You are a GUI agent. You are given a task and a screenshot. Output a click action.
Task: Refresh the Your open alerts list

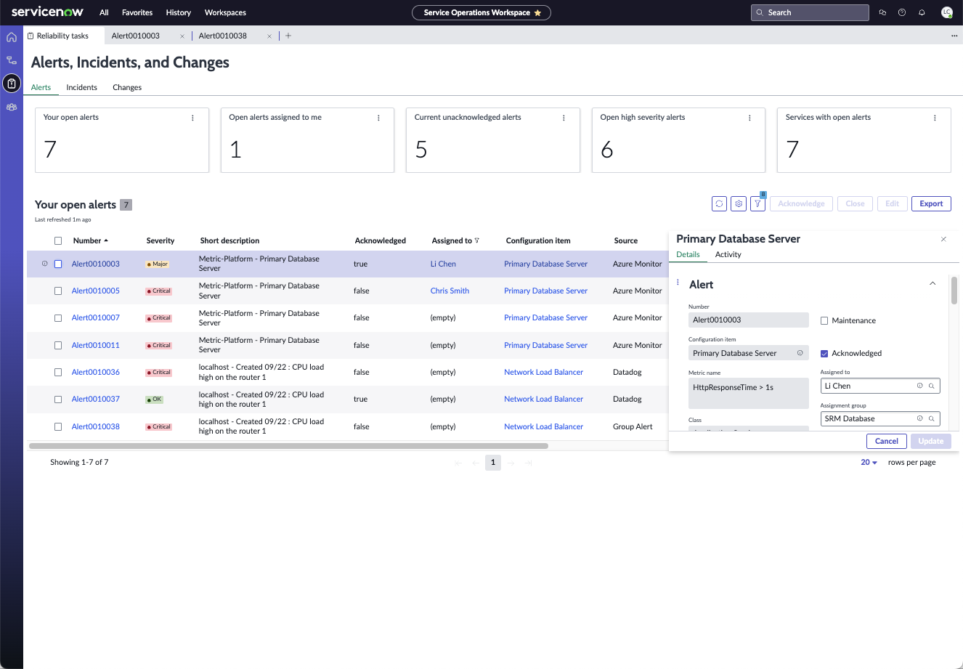(x=719, y=204)
